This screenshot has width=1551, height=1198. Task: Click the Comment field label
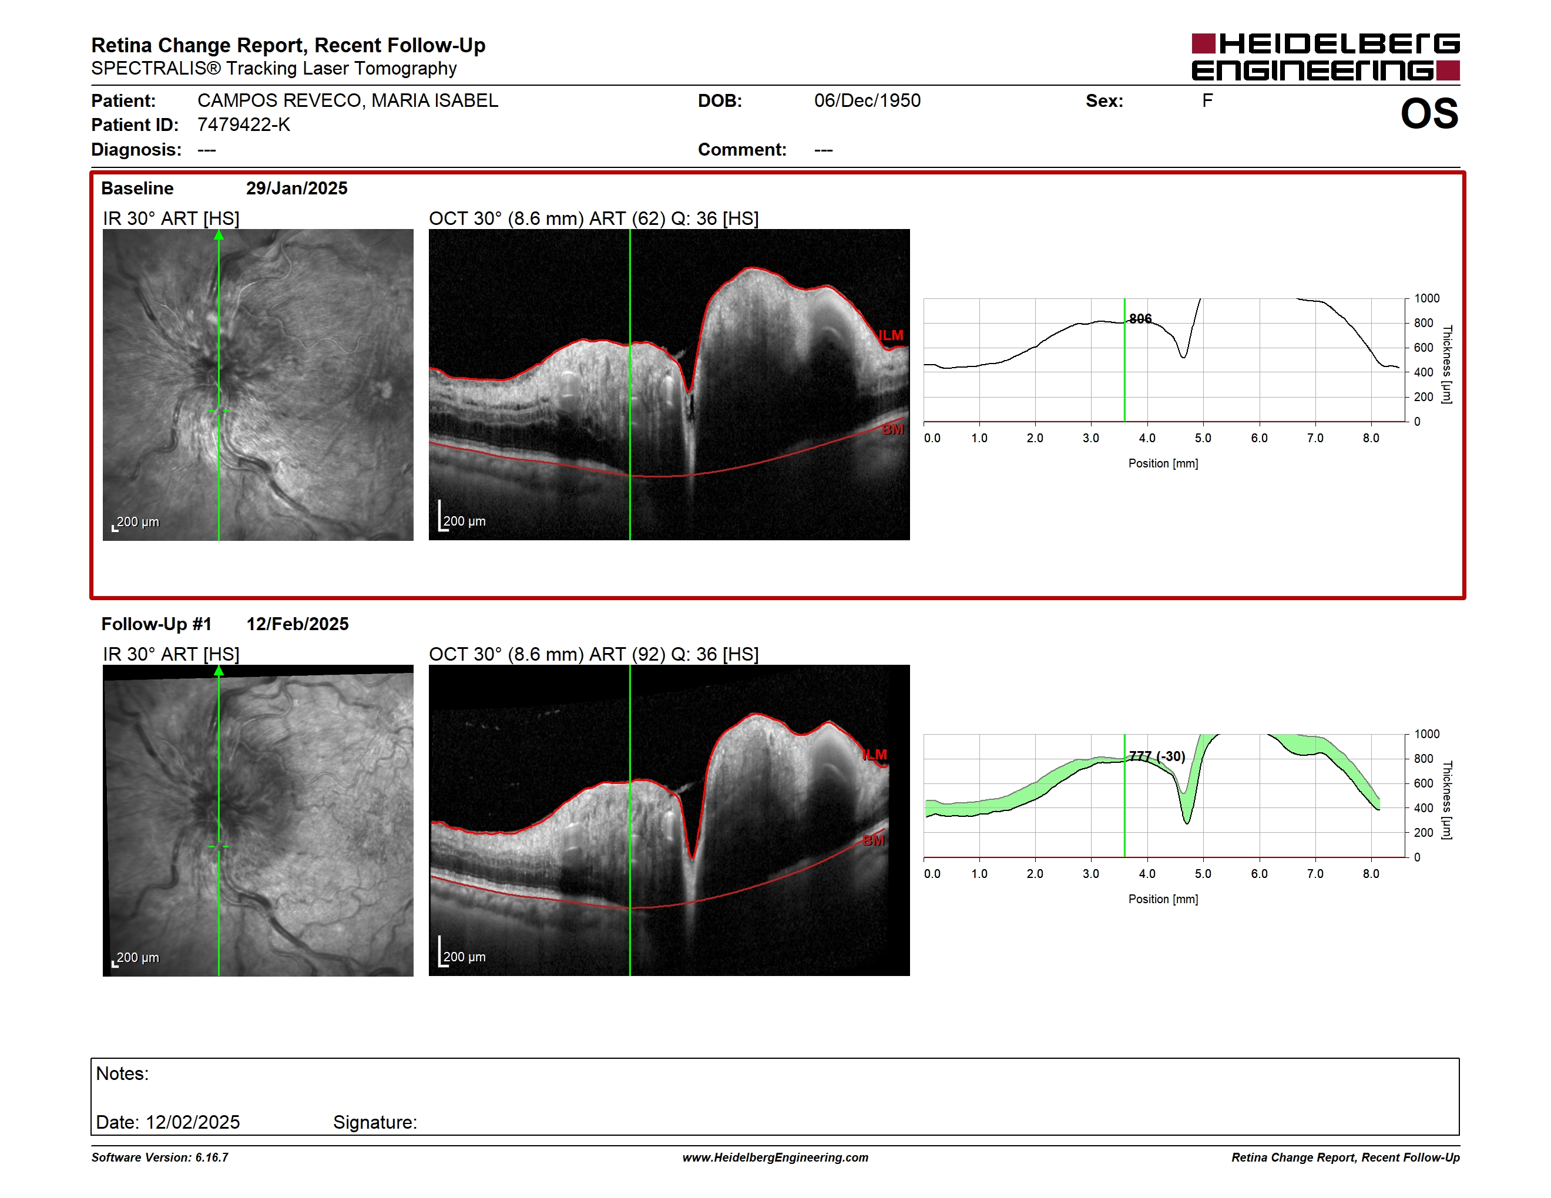[x=742, y=150]
